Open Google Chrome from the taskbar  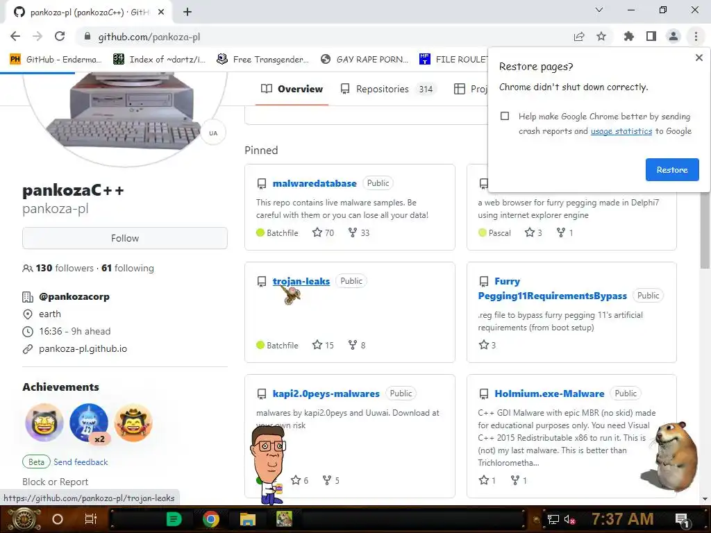(x=211, y=519)
